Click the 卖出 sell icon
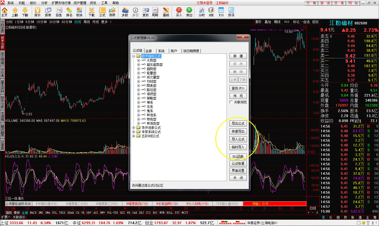 [x=189, y=12]
